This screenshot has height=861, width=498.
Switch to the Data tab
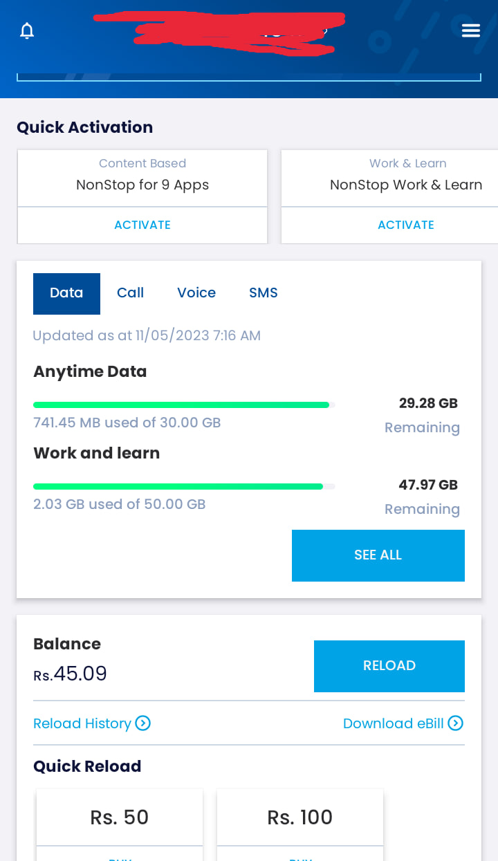pyautogui.click(x=66, y=293)
